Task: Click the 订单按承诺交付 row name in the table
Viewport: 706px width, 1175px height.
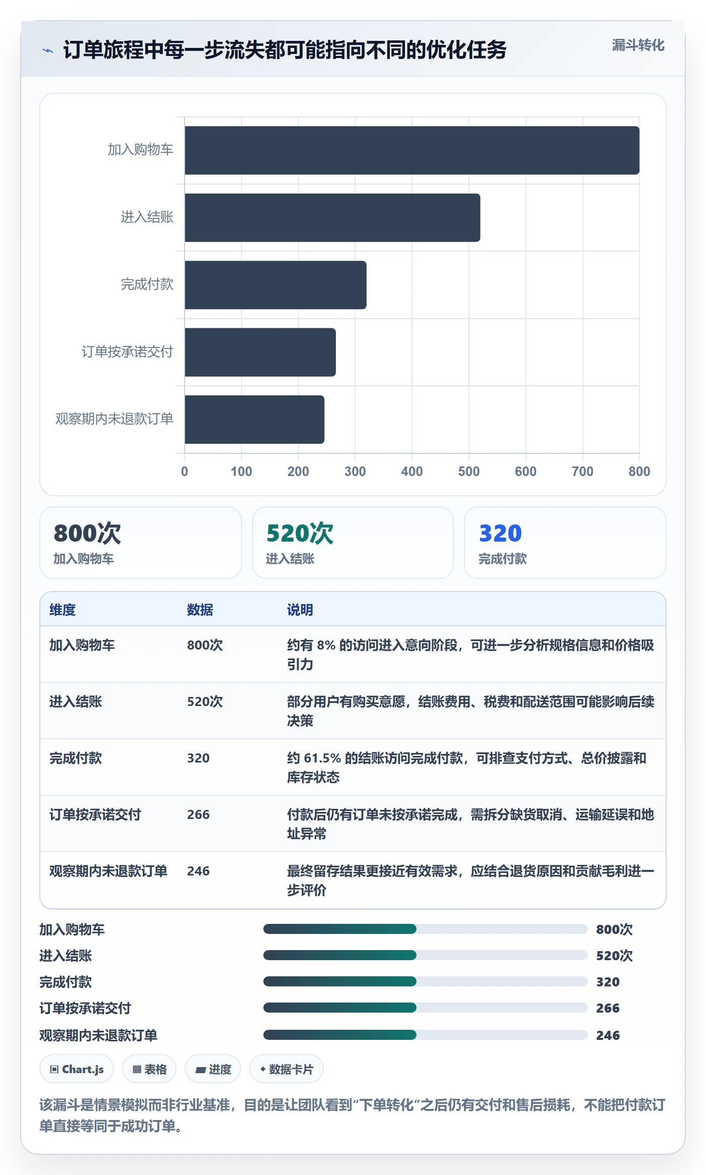Action: 95,814
